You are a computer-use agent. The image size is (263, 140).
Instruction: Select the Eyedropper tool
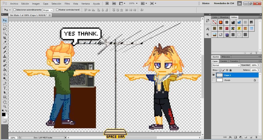pyautogui.click(x=5, y=42)
